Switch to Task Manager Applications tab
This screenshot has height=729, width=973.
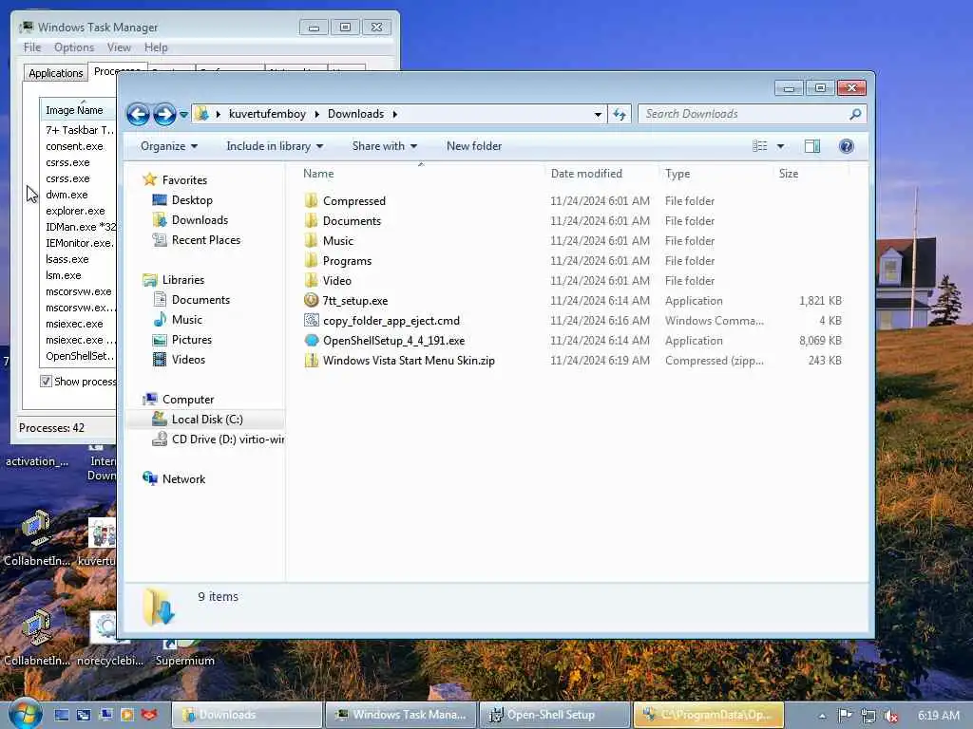coord(56,73)
